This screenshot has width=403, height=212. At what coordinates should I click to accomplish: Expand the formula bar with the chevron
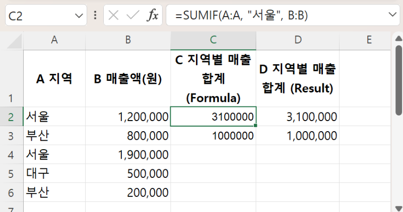392,15
